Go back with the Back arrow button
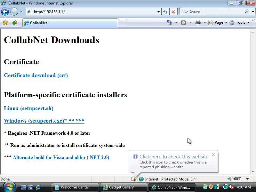 pyautogui.click(x=5, y=12)
